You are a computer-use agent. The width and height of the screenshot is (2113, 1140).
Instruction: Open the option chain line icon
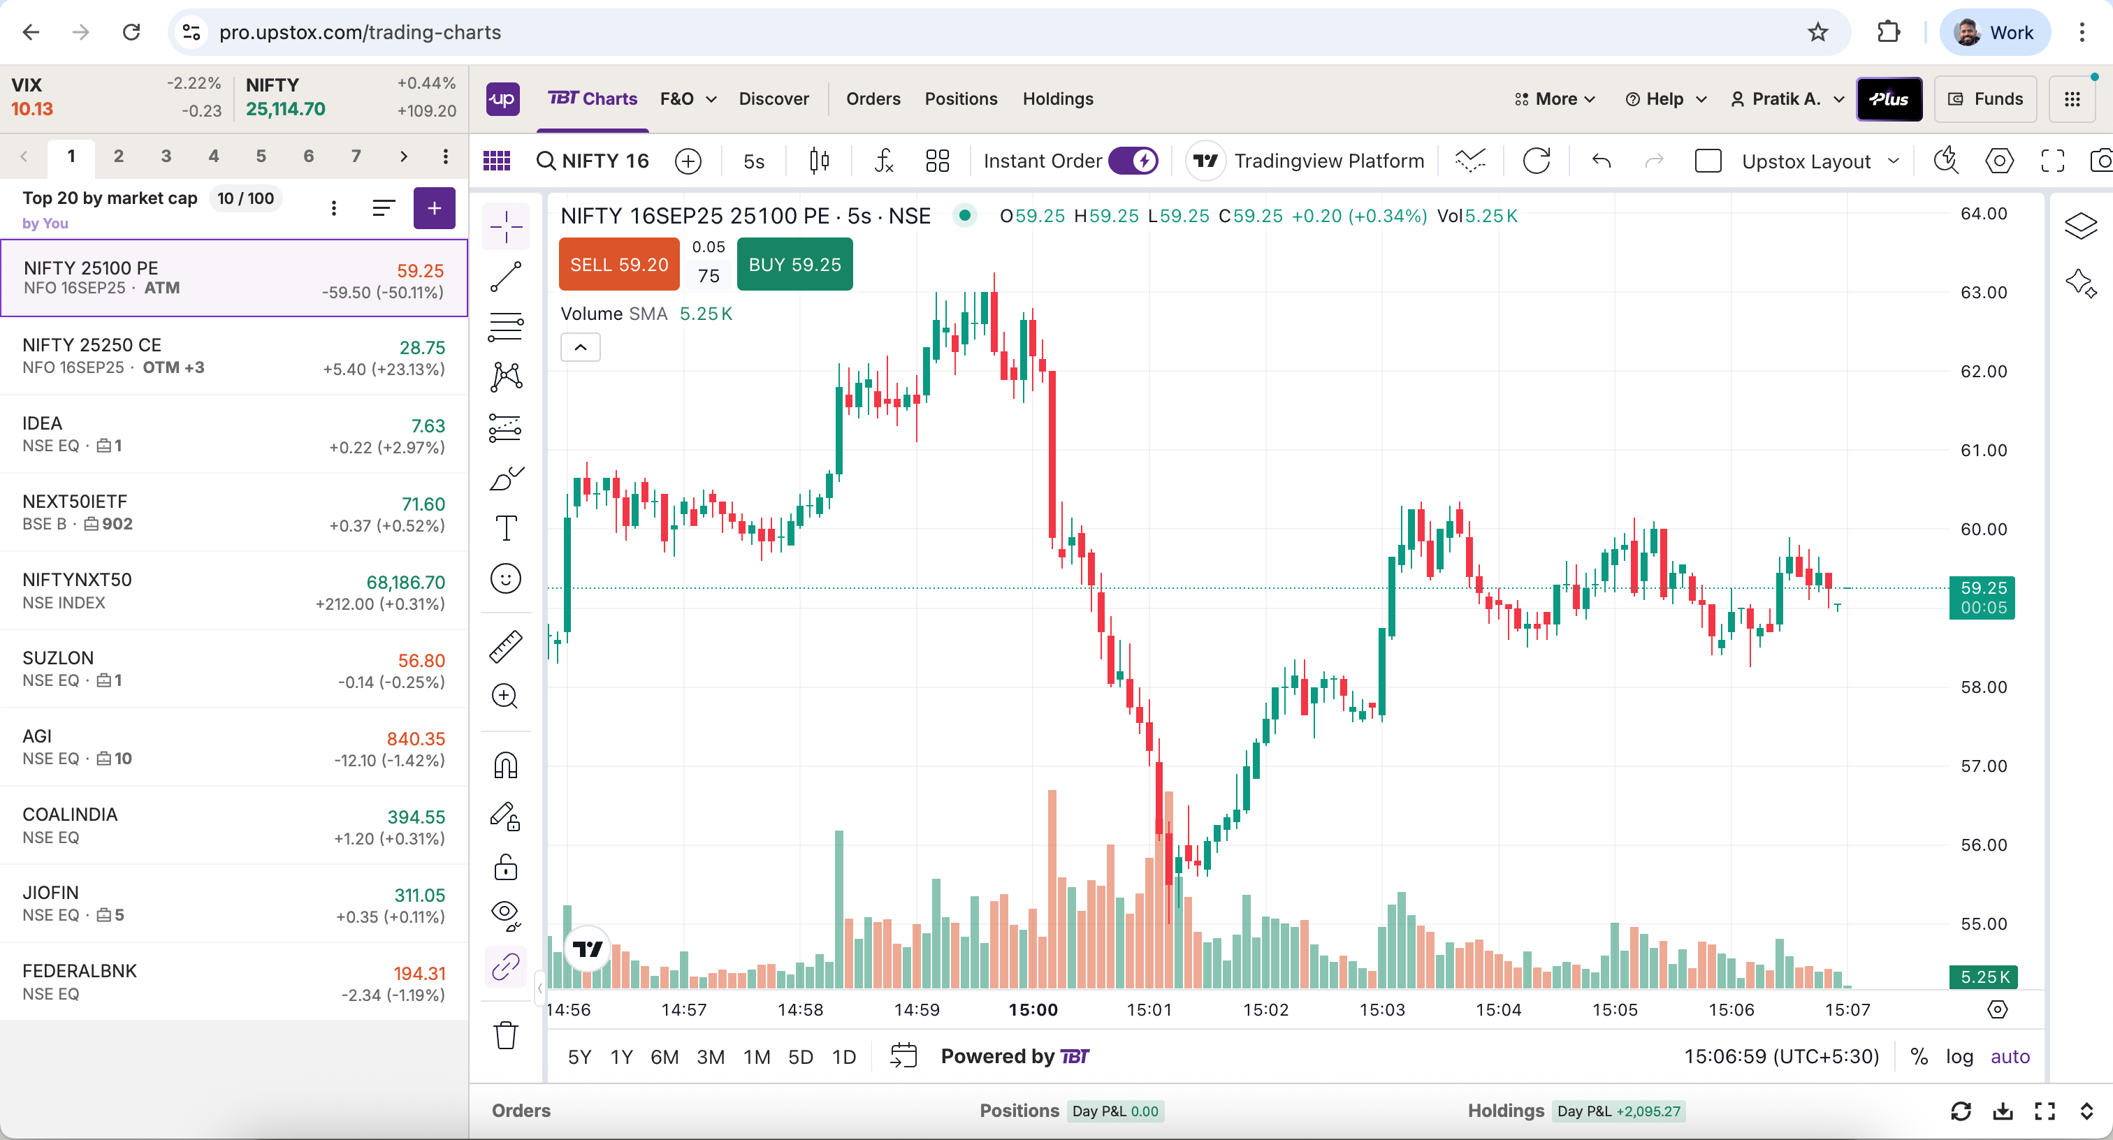click(1471, 161)
